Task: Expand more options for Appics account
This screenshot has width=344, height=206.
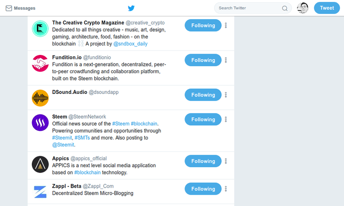Action: (x=226, y=161)
